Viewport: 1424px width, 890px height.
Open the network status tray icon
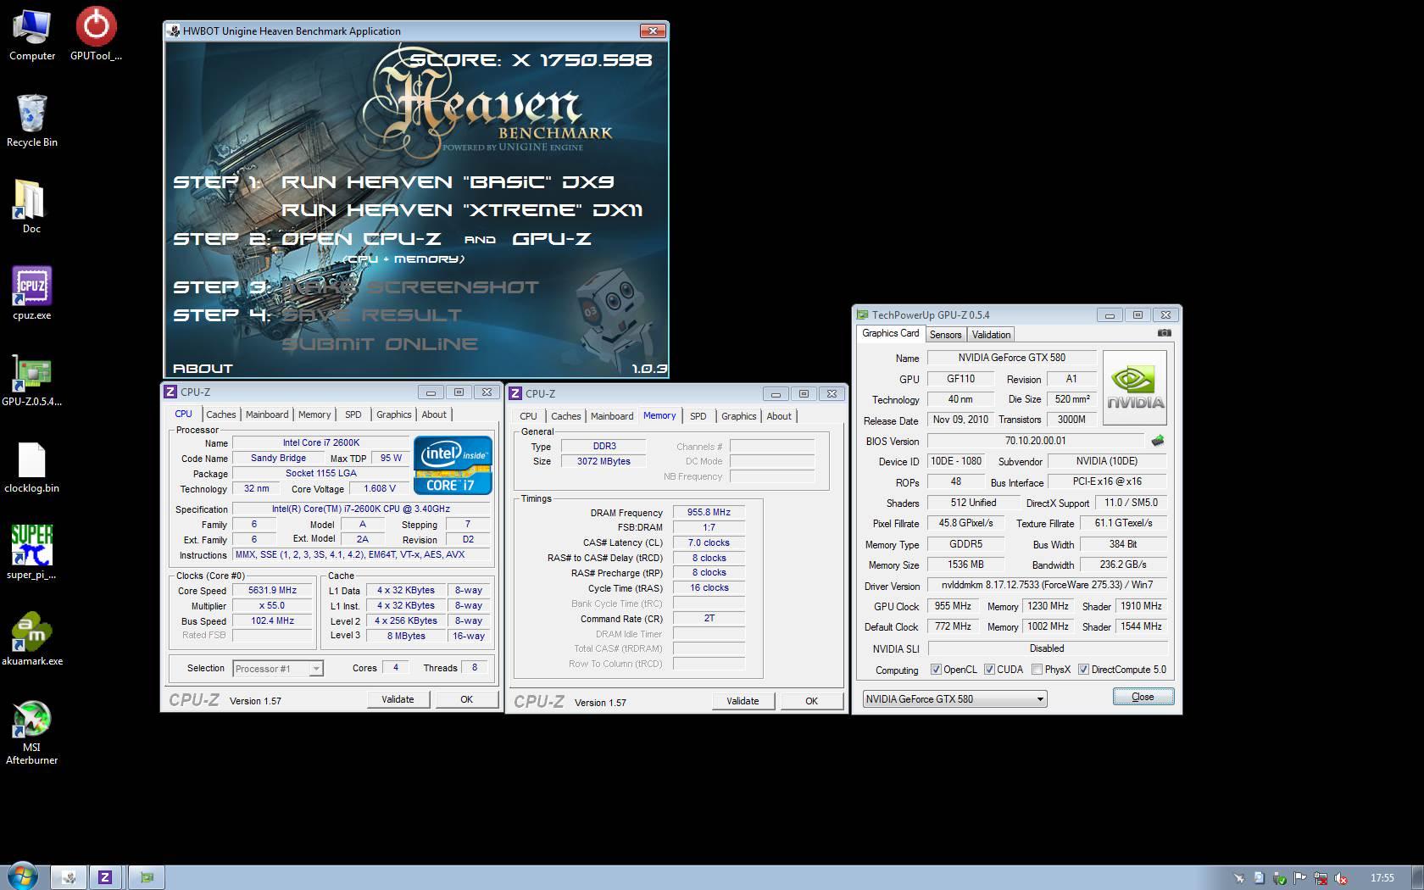pos(1321,878)
